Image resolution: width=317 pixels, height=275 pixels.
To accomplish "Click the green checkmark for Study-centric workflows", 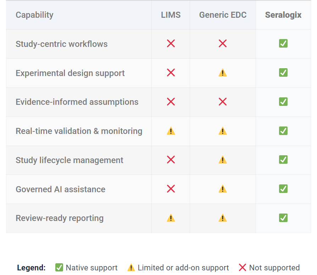I will coord(282,43).
